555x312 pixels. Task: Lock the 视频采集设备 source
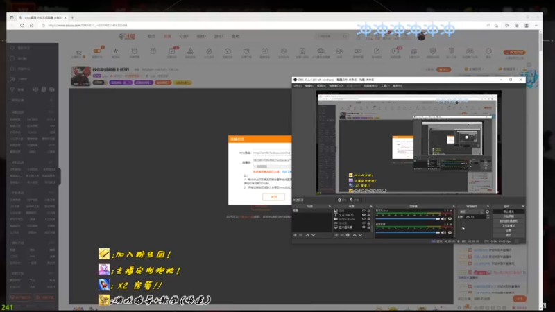(369, 219)
